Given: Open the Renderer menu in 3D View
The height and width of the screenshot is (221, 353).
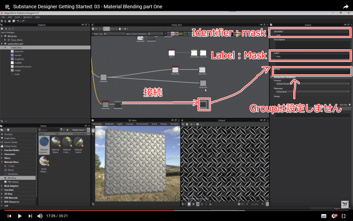Looking at the screenshot, I should [174, 124].
